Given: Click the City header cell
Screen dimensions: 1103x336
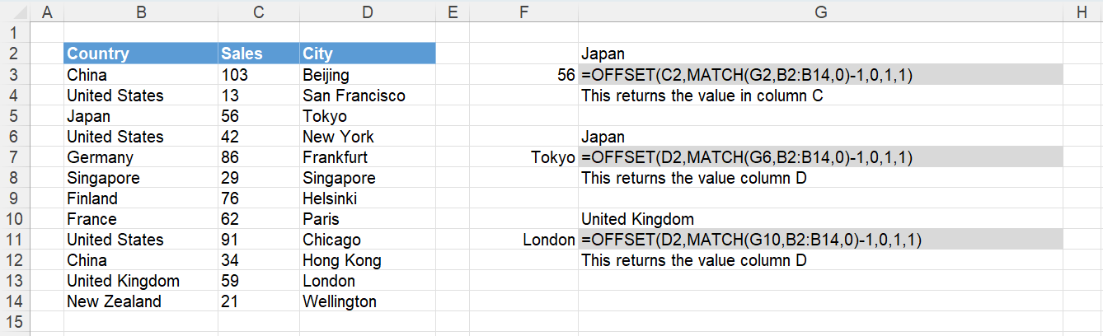Looking at the screenshot, I should click(367, 54).
